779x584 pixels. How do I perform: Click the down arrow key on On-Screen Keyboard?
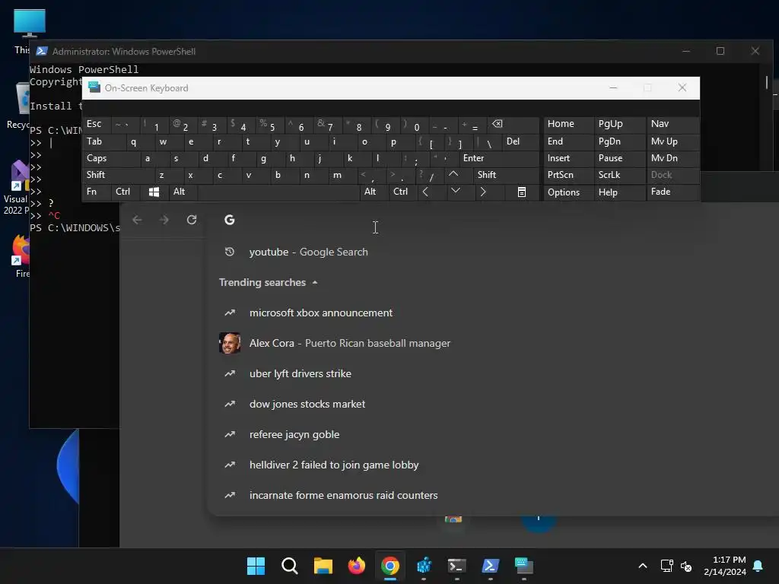click(456, 191)
